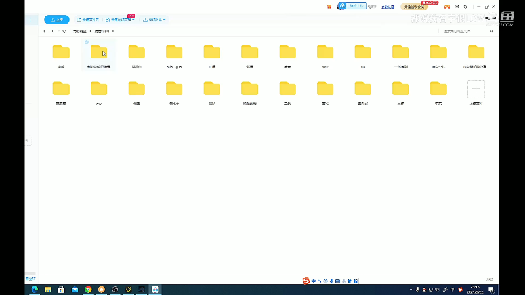Launch Microsoft Edge from the taskbar
This screenshot has width=525, height=295.
point(35,290)
